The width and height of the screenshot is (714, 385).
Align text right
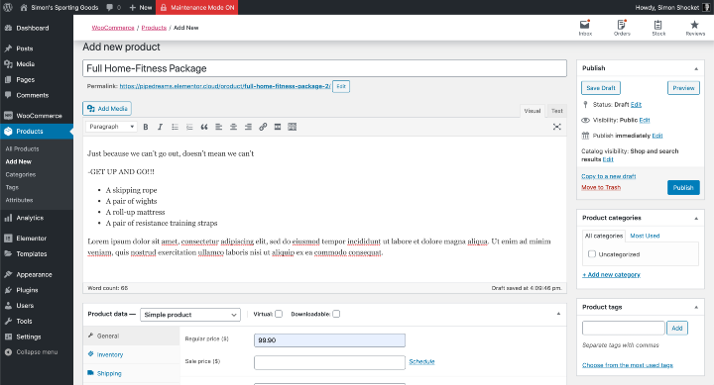coord(248,127)
